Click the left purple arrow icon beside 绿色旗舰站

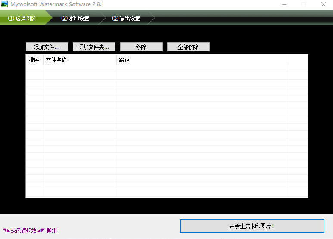(6, 230)
